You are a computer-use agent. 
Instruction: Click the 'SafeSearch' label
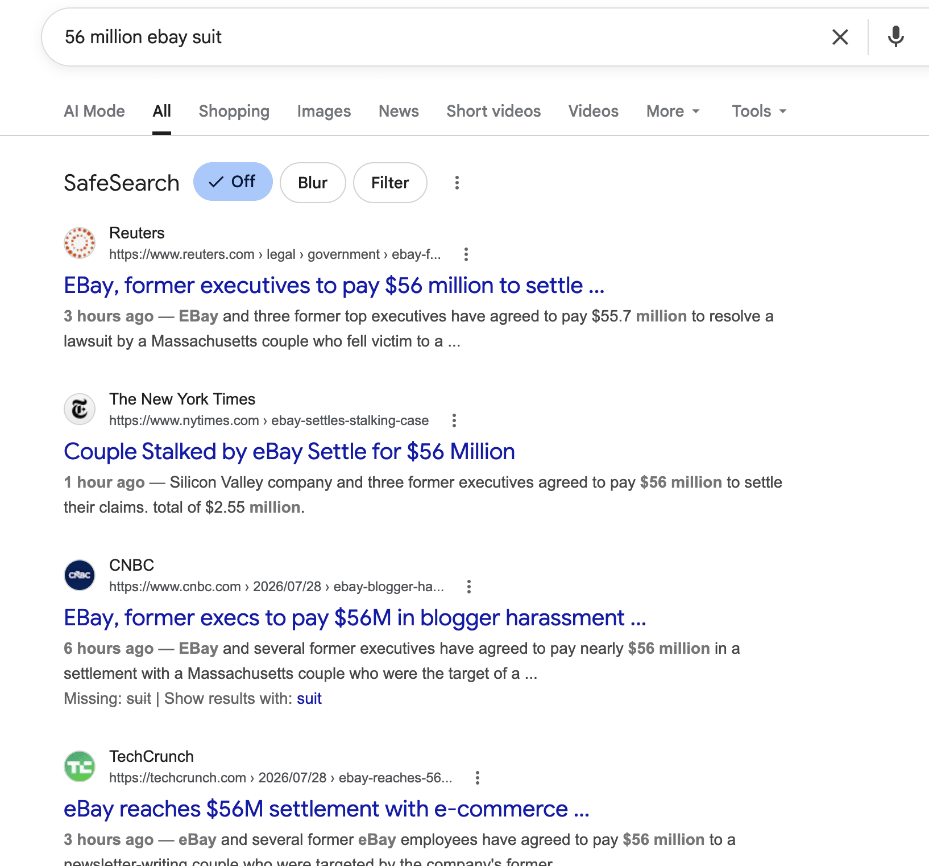122,183
